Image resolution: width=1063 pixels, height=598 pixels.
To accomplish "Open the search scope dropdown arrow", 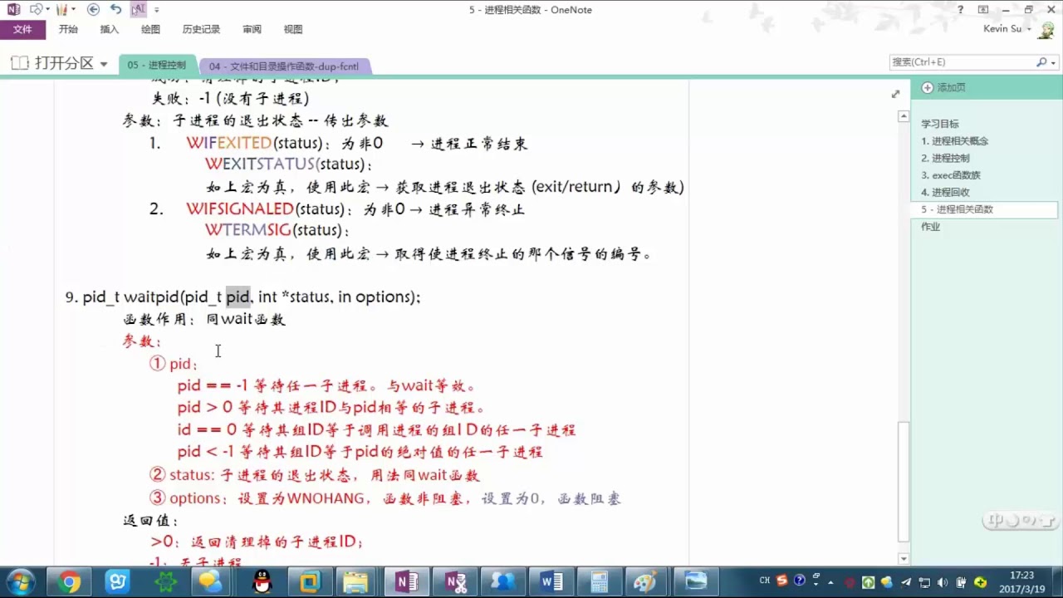I will [x=1053, y=62].
